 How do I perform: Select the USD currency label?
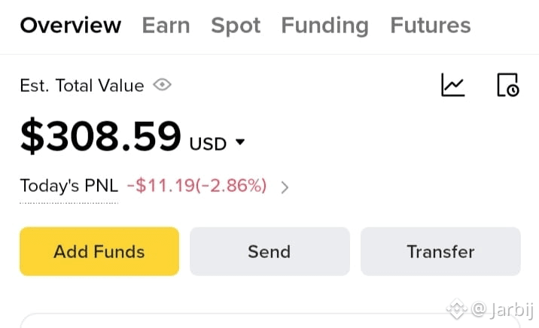208,144
